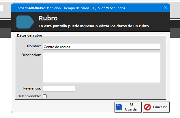Click the Referencia label
The width and height of the screenshot is (180, 118).
tap(32, 88)
